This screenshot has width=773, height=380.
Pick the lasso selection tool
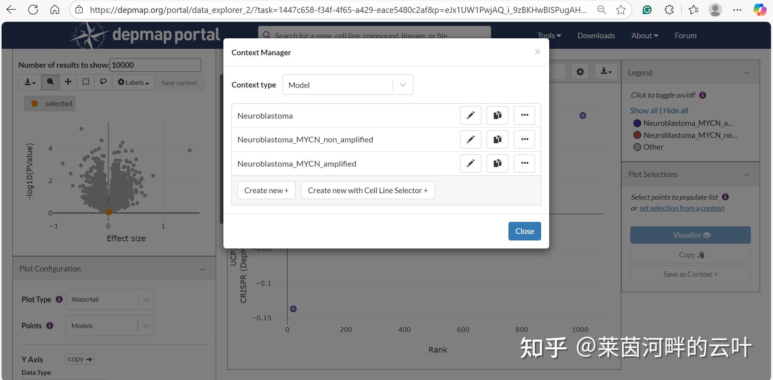tap(103, 82)
